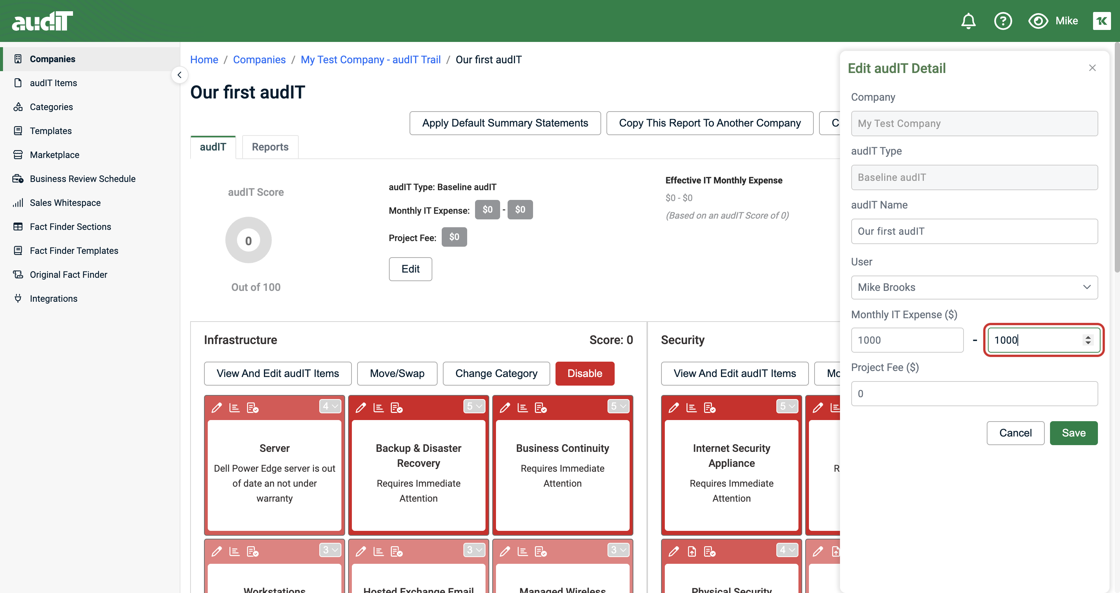Click upload file icon on Physical Security card

click(x=692, y=551)
